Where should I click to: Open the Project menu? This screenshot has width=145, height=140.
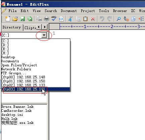88,11
